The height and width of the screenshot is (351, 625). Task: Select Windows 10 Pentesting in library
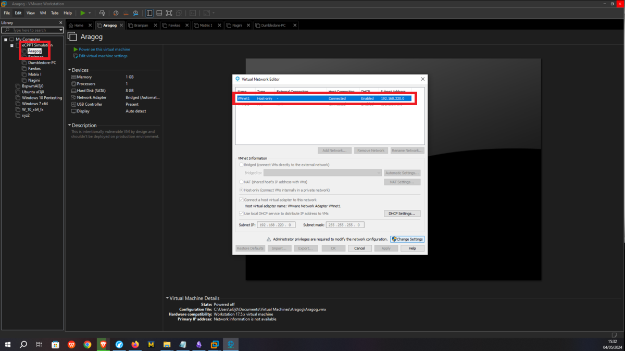coord(42,98)
